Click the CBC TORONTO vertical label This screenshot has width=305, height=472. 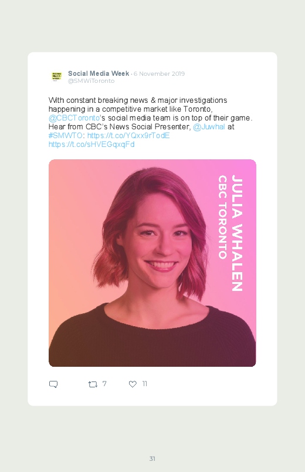click(x=222, y=217)
